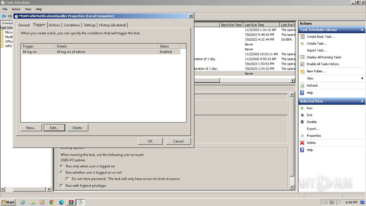The height and width of the screenshot is (206, 366).
Task: Click left arrow of tree pane scrollbar
Action: tap(3, 189)
